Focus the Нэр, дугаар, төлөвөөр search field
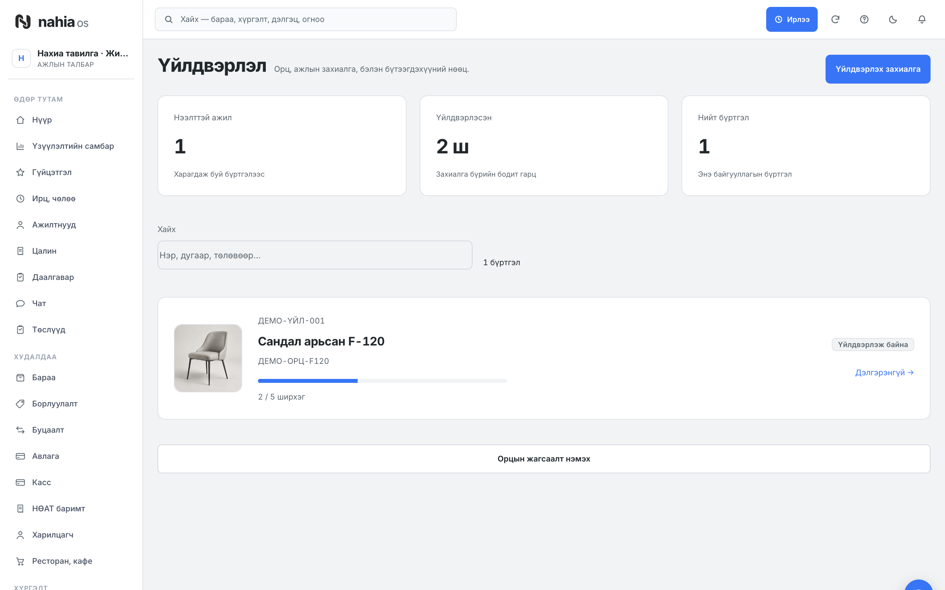The height and width of the screenshot is (590, 945). click(x=315, y=255)
